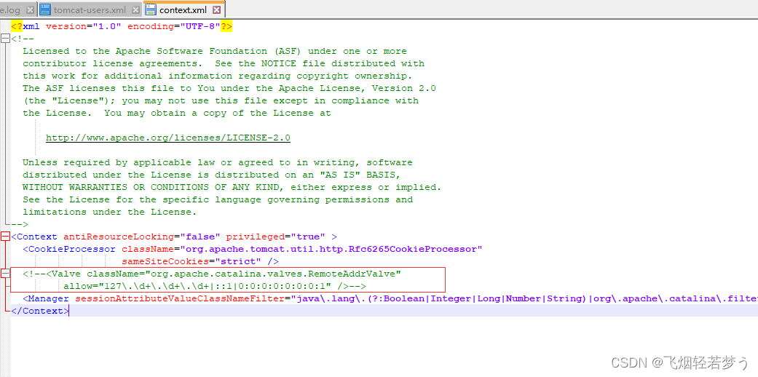This screenshot has height=377, width=758.
Task: Click the encoding="UTF-8" attribute
Action: tap(173, 27)
